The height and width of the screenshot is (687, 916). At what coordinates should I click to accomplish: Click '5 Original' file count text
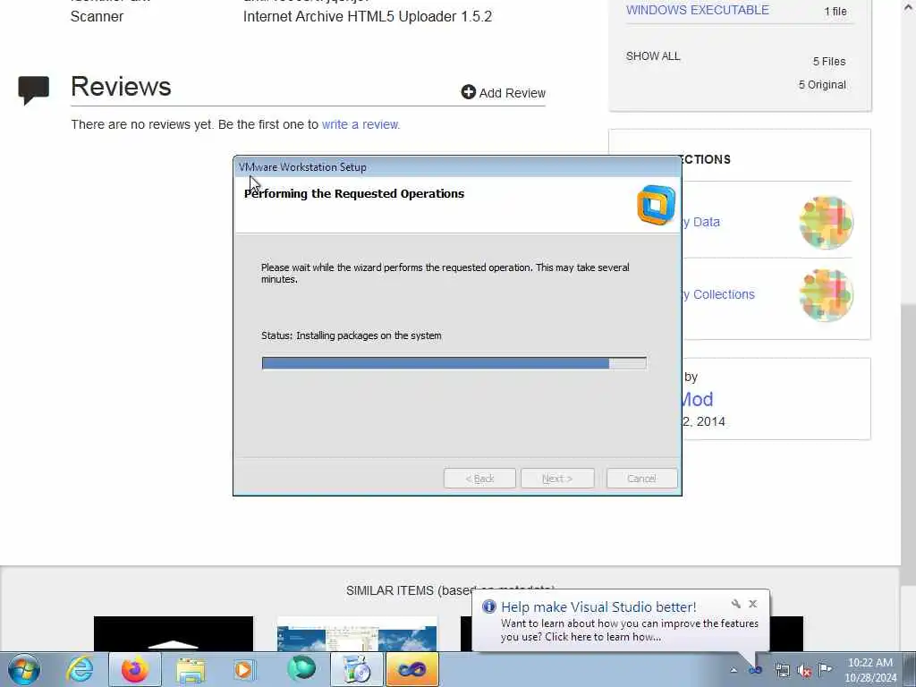click(x=822, y=85)
